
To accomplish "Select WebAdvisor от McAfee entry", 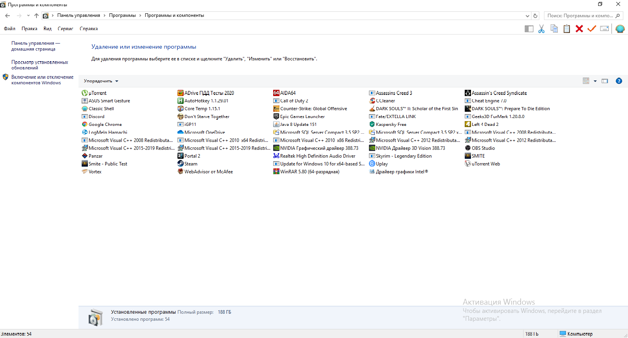I will (x=205, y=172).
